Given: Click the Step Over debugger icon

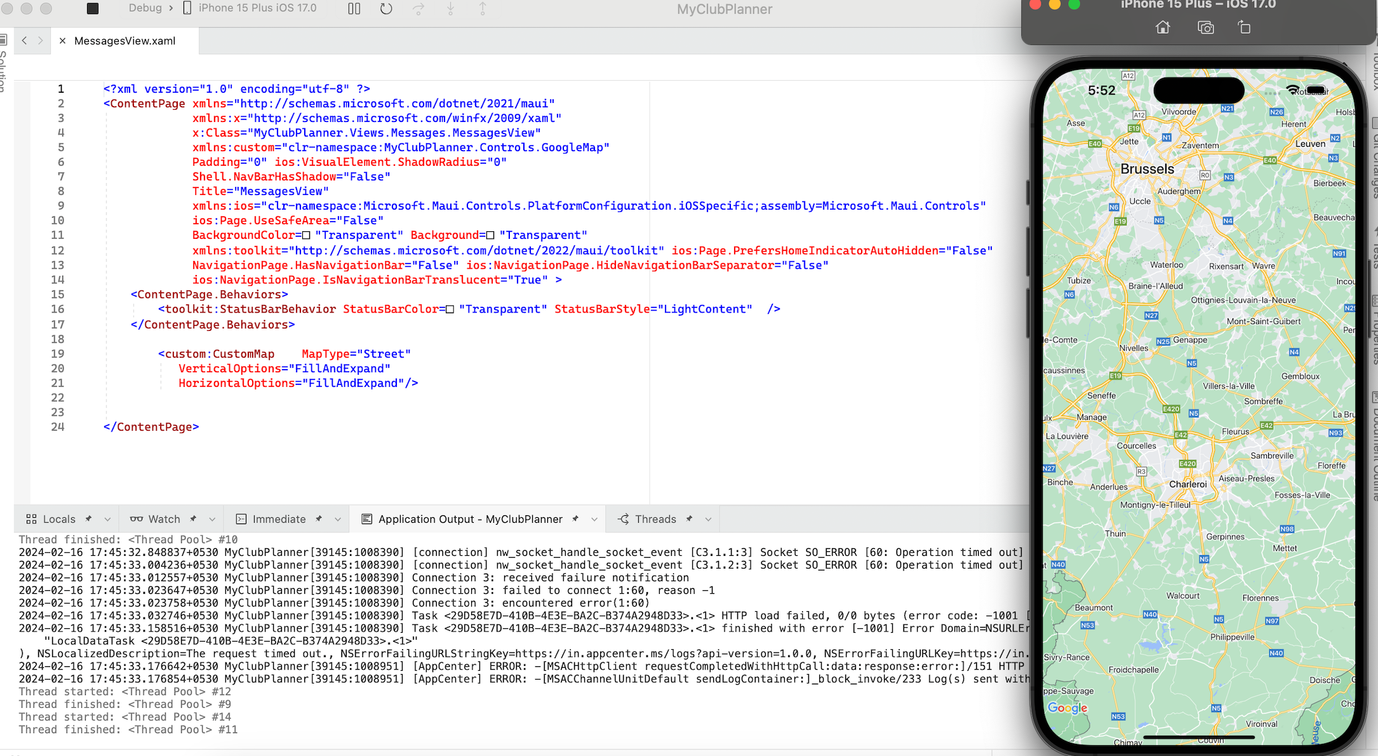Looking at the screenshot, I should (x=418, y=8).
